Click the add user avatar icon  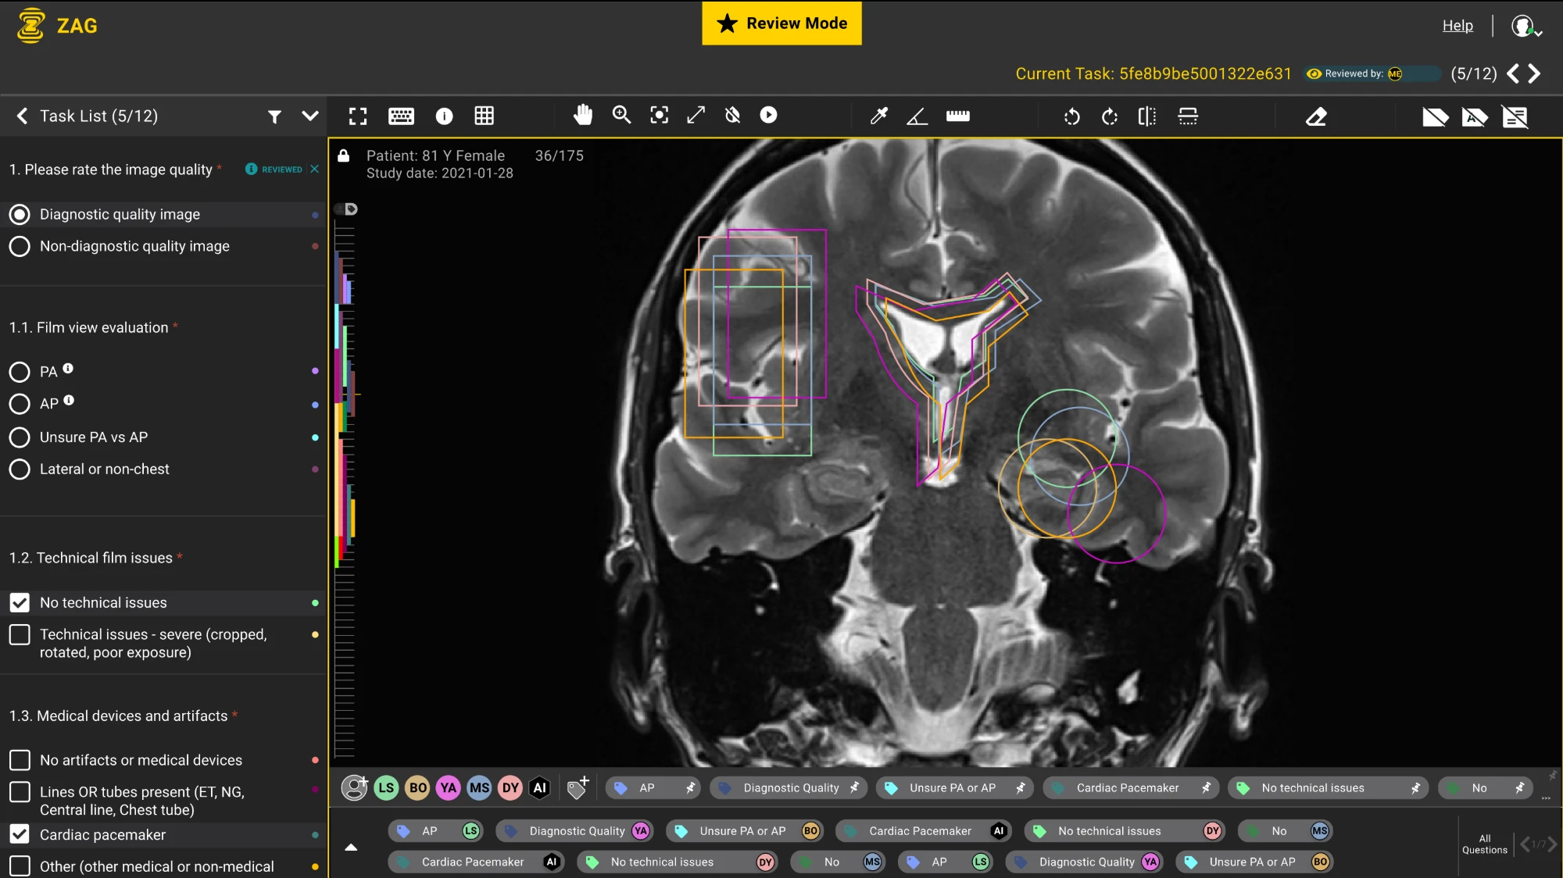point(355,787)
